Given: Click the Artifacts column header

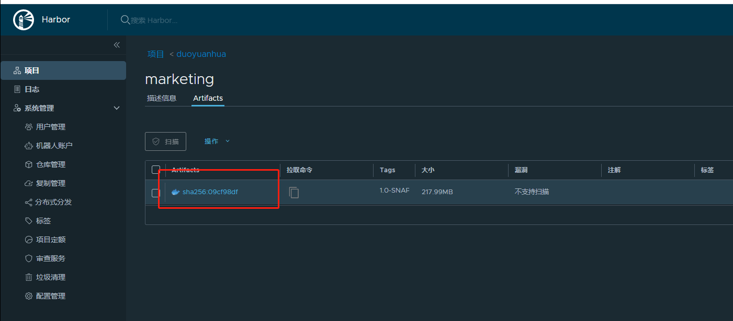Looking at the screenshot, I should point(185,170).
